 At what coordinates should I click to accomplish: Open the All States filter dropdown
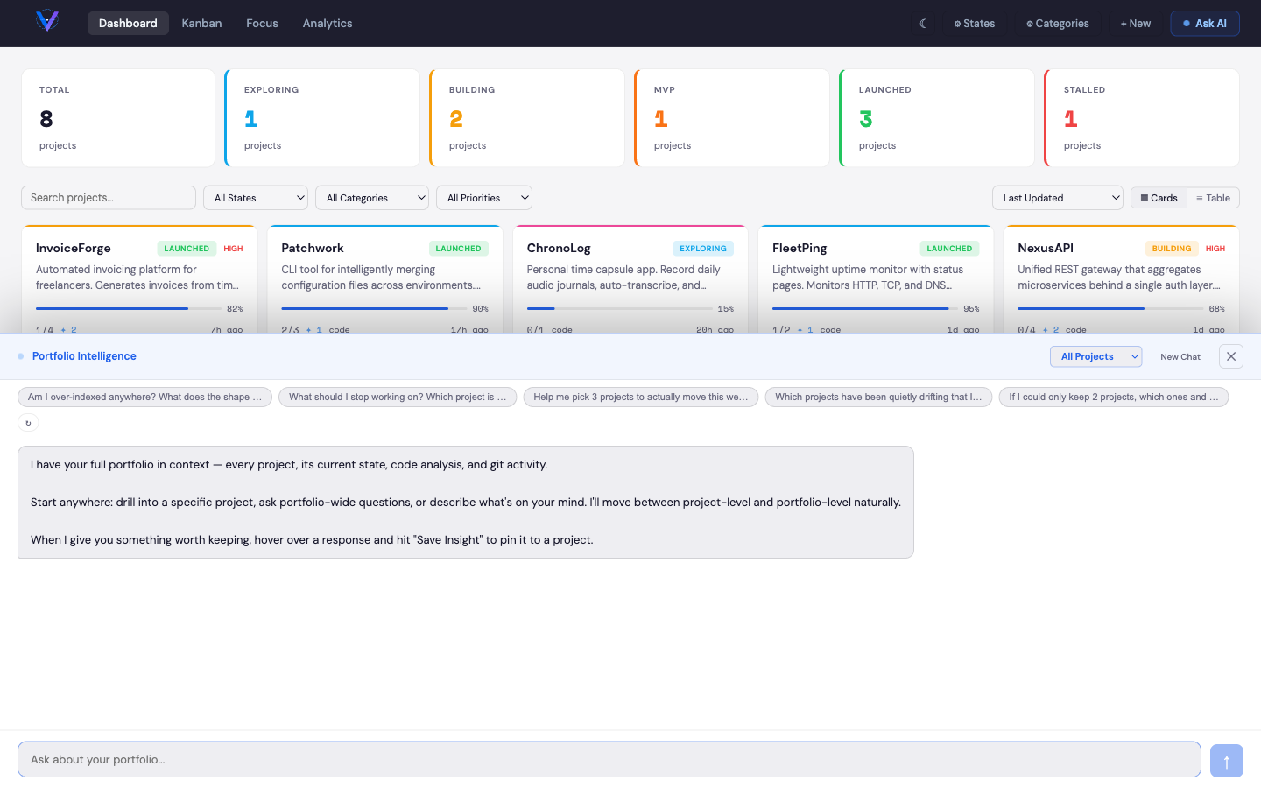click(255, 198)
